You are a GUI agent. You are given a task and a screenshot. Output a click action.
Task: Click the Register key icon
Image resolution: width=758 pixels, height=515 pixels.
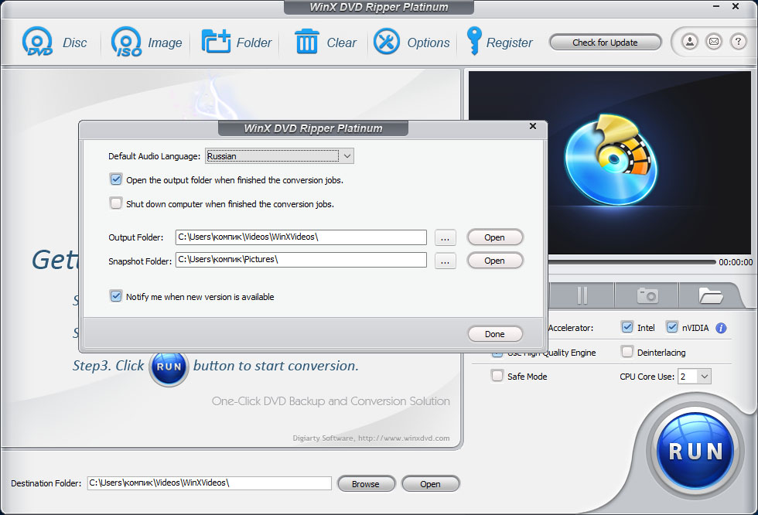point(473,40)
